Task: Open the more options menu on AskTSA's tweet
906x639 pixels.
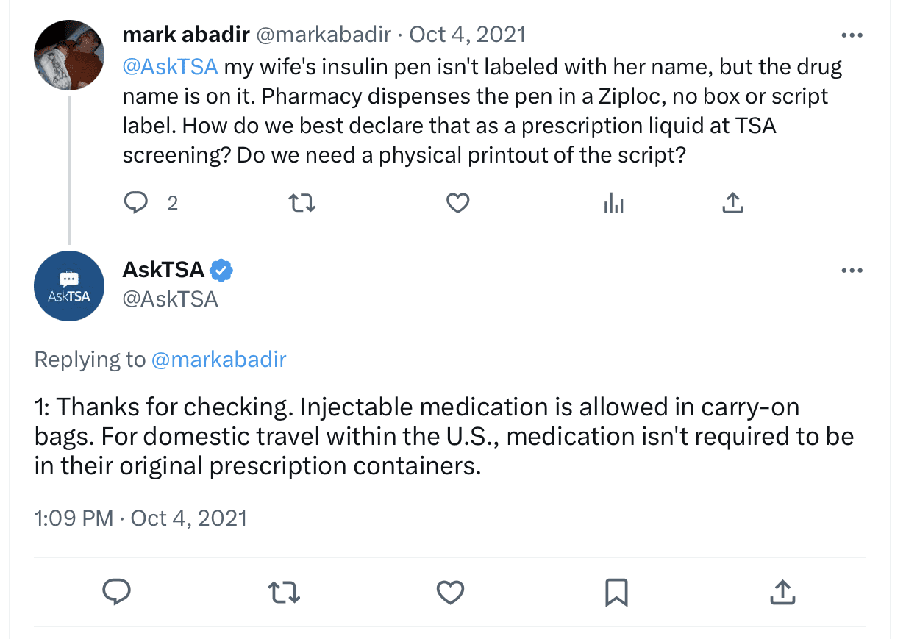Action: [x=852, y=270]
